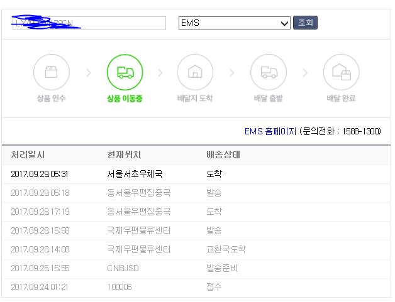Open the EMS 홈페이지 link

(x=270, y=131)
